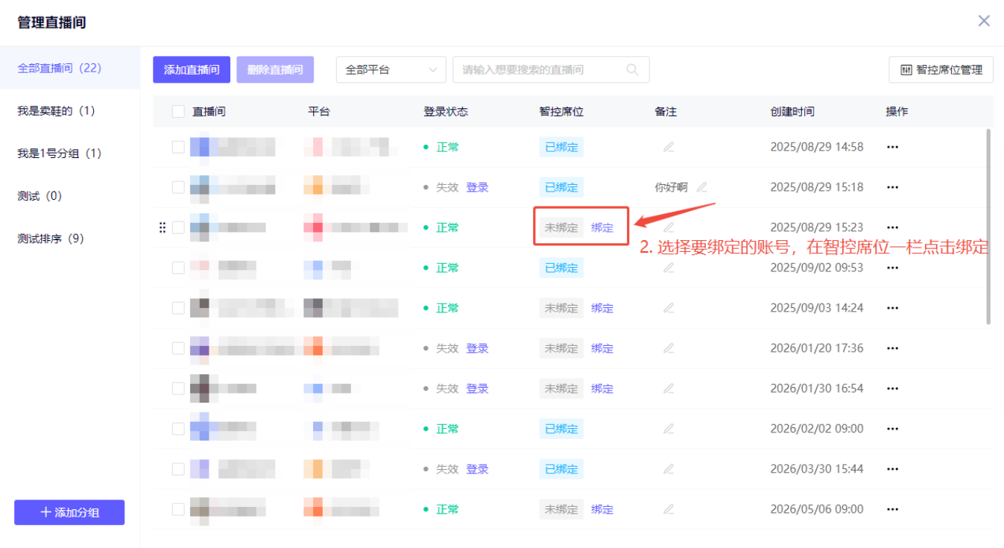Image resolution: width=1004 pixels, height=548 pixels.
Task: Click 绑定 in the 2026/05/06 09:00 row
Action: [602, 509]
